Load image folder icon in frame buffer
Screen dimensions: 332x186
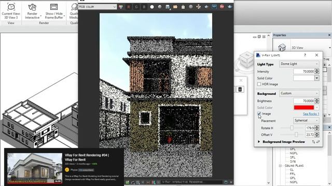(175, 7)
